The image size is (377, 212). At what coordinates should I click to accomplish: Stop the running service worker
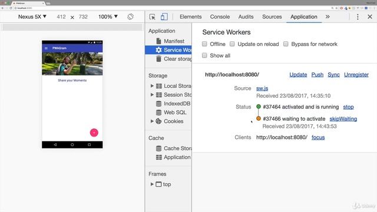pos(348,107)
